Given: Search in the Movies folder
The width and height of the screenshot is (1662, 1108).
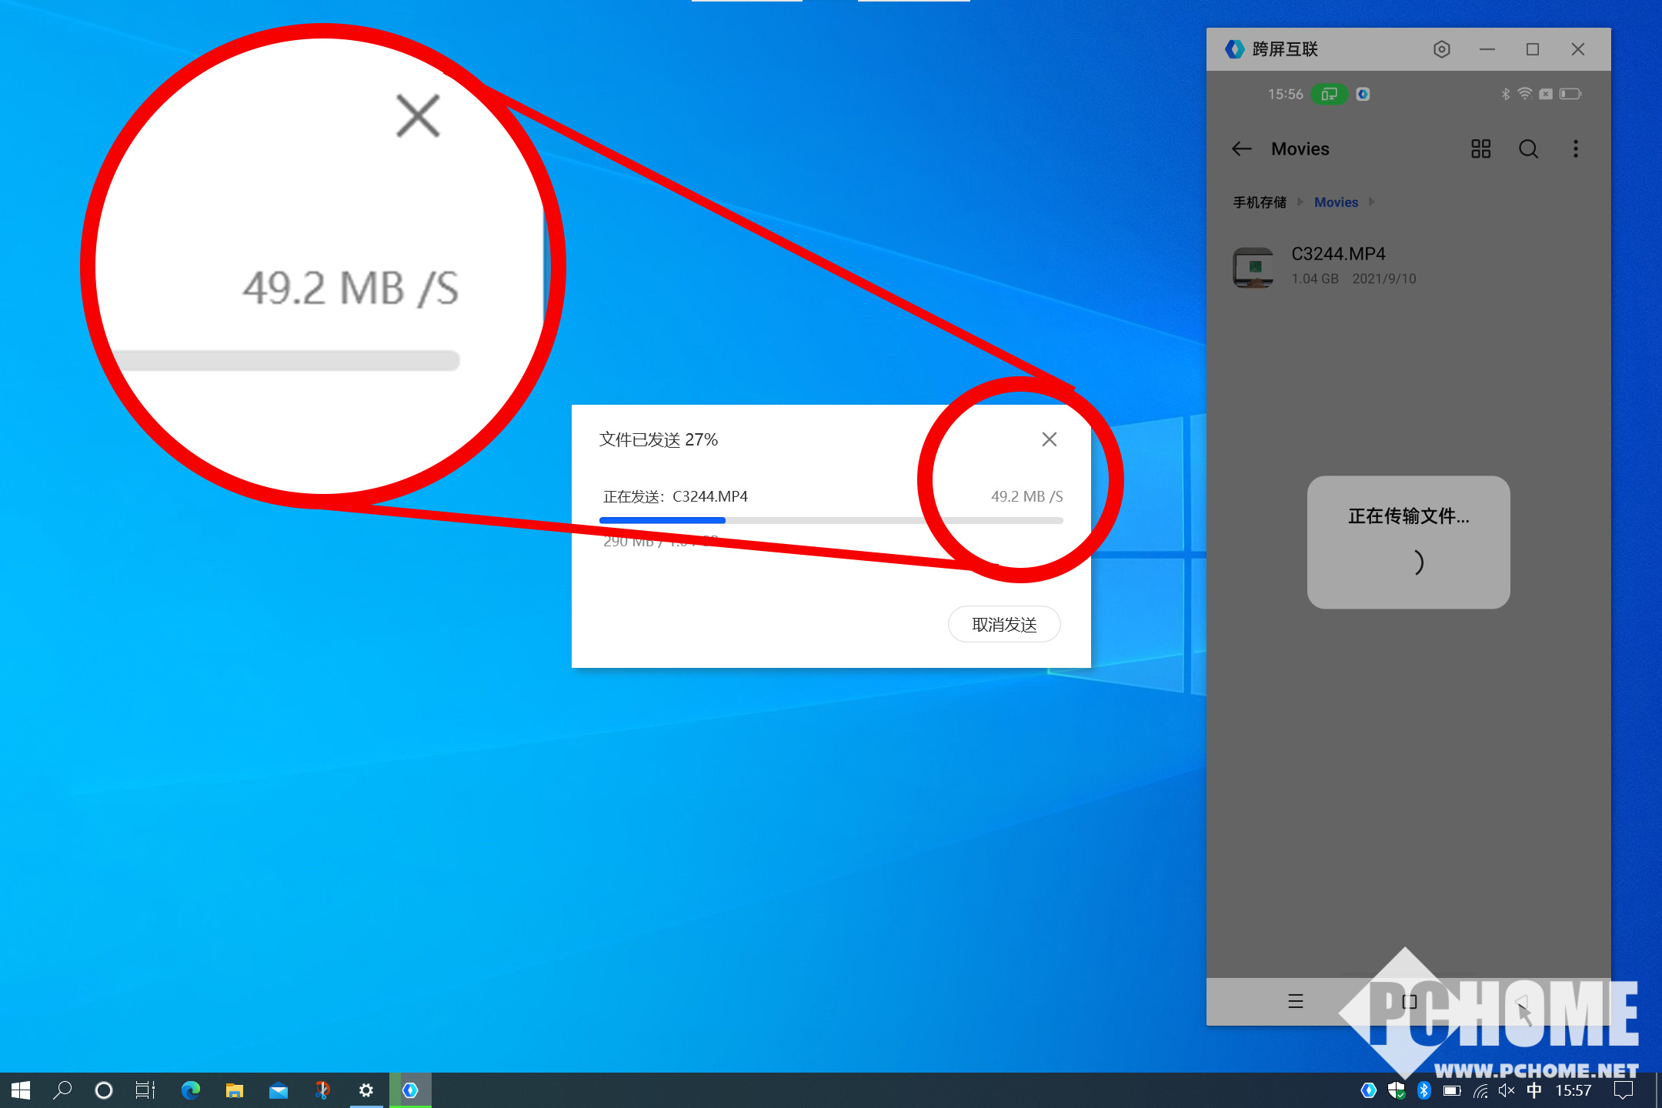Looking at the screenshot, I should 1528,149.
